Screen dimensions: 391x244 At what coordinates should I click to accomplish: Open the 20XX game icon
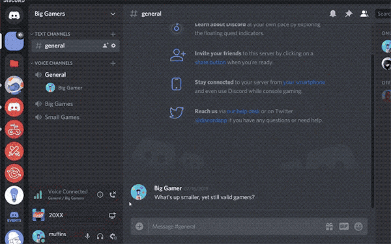click(x=38, y=215)
